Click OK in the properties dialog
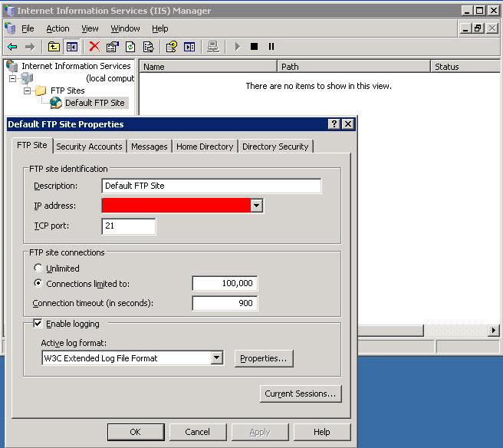This screenshot has width=503, height=448. pyautogui.click(x=136, y=432)
